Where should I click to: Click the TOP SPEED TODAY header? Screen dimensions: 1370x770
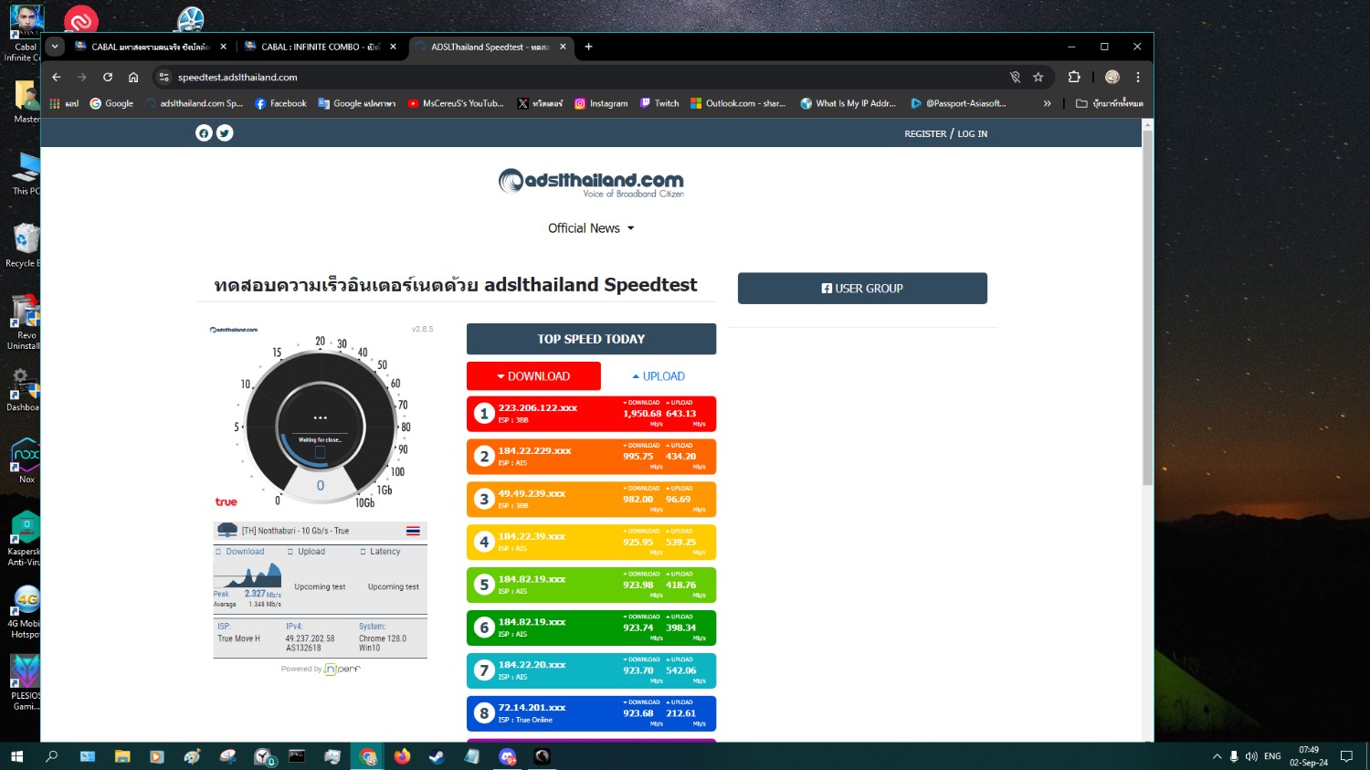591,339
